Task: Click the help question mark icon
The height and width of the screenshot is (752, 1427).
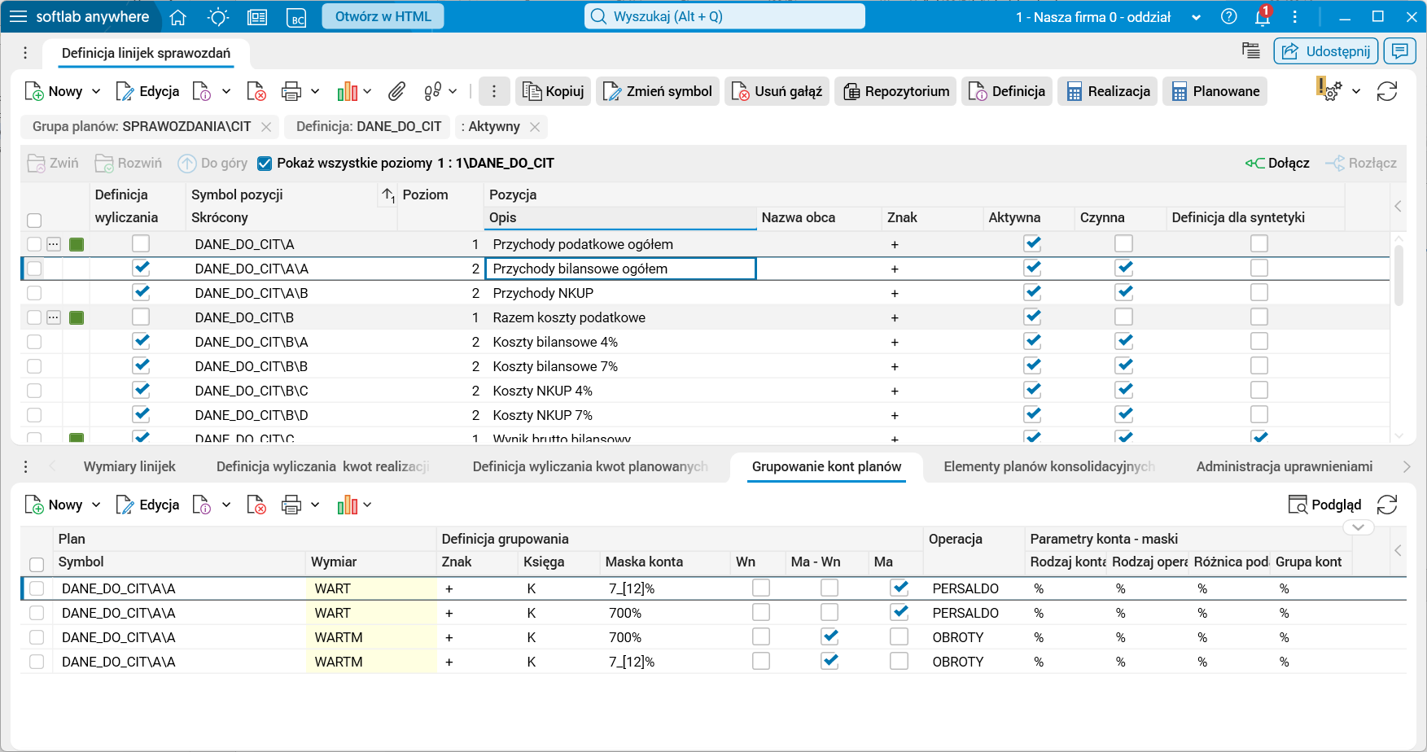Action: 1229,17
